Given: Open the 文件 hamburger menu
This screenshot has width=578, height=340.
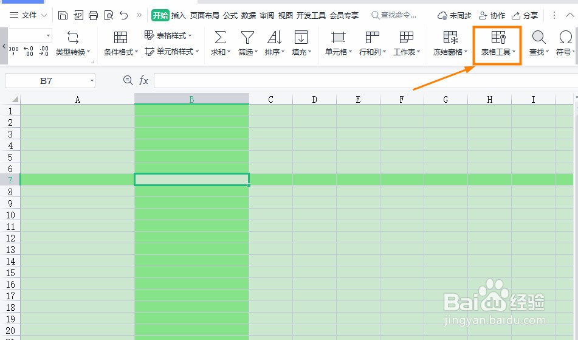Looking at the screenshot, I should coord(23,15).
